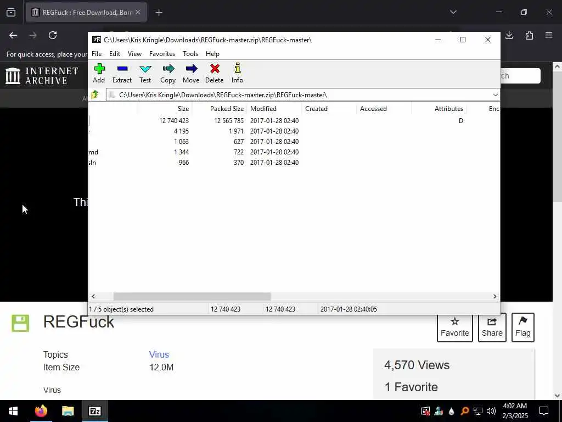The image size is (562, 422).
Task: Open Firefox extensions puzzle icon
Action: click(x=530, y=35)
